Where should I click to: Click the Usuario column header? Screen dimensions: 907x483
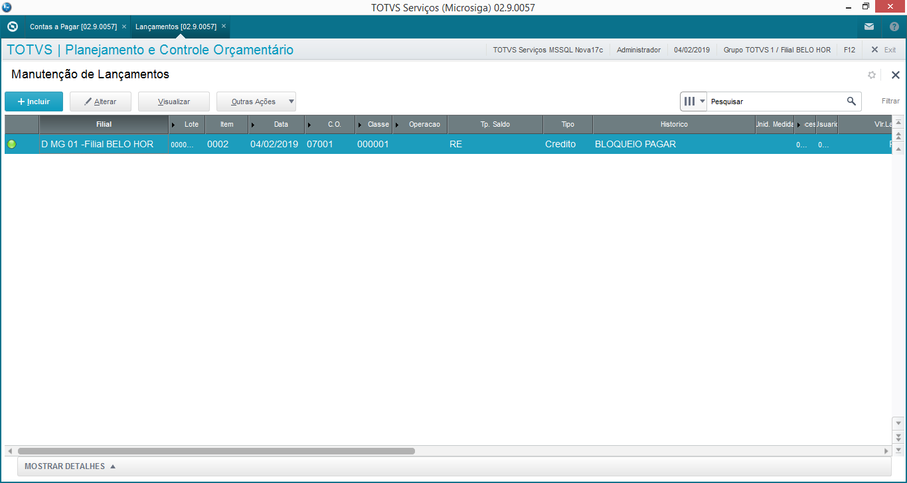tap(827, 125)
